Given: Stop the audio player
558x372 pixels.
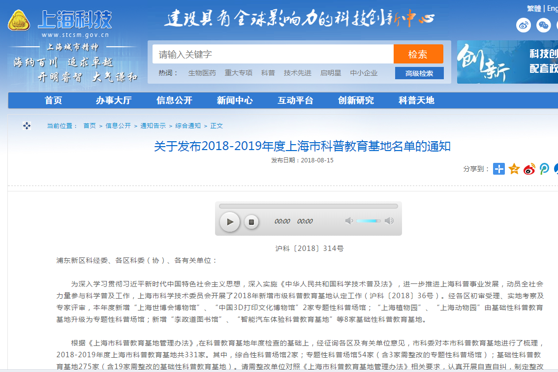Looking at the screenshot, I should 251,222.
